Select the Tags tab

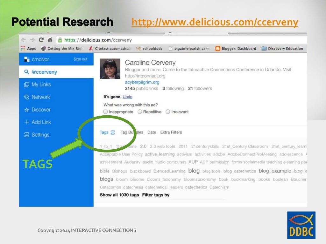pos(104,132)
